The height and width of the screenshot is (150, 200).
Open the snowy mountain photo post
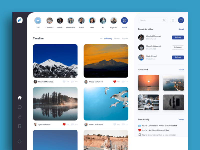tap(55, 61)
